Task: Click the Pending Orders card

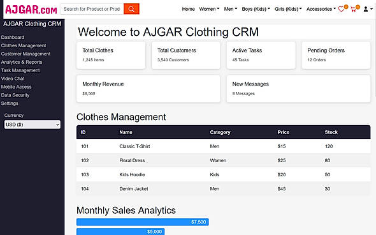Action: click(336, 56)
